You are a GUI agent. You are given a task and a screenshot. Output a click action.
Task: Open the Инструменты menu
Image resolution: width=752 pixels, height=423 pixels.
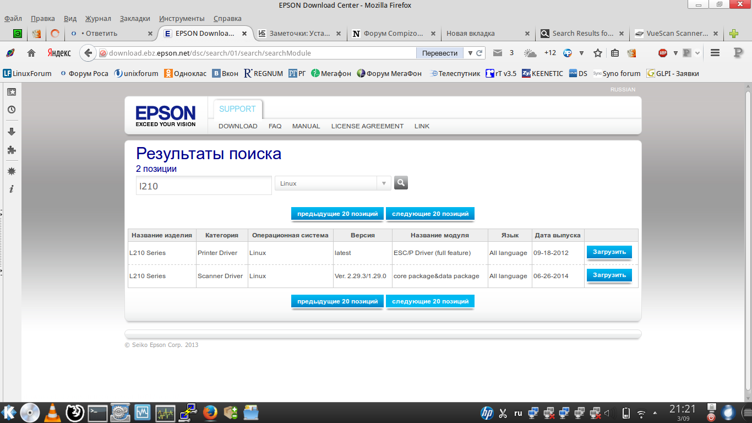[182, 19]
